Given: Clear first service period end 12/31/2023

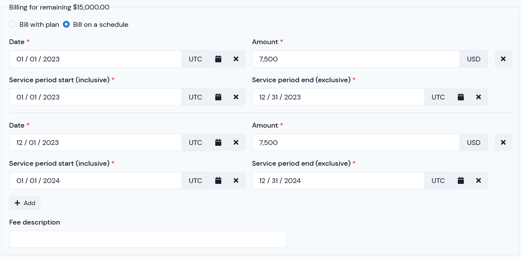Looking at the screenshot, I should pyautogui.click(x=479, y=97).
